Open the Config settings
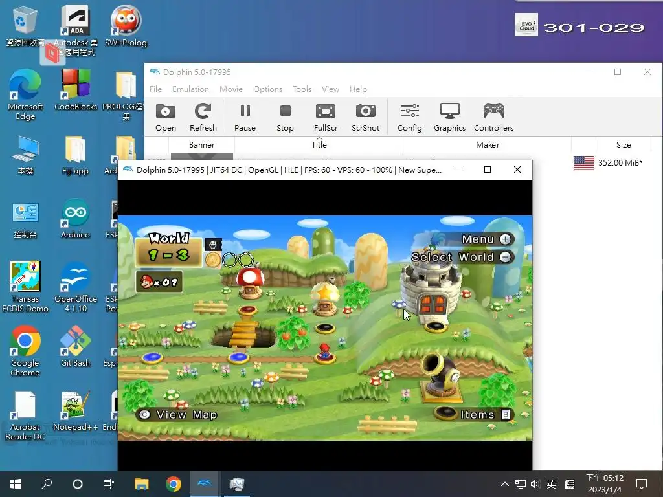This screenshot has width=663, height=497. (409, 118)
